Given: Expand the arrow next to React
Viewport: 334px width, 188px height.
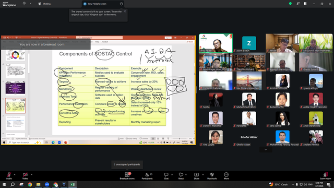Looking at the screenshot, I should (x=186, y=174).
